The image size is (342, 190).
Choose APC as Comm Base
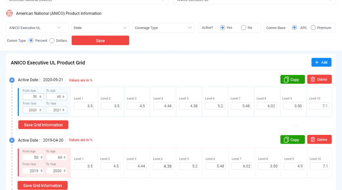click(295, 28)
